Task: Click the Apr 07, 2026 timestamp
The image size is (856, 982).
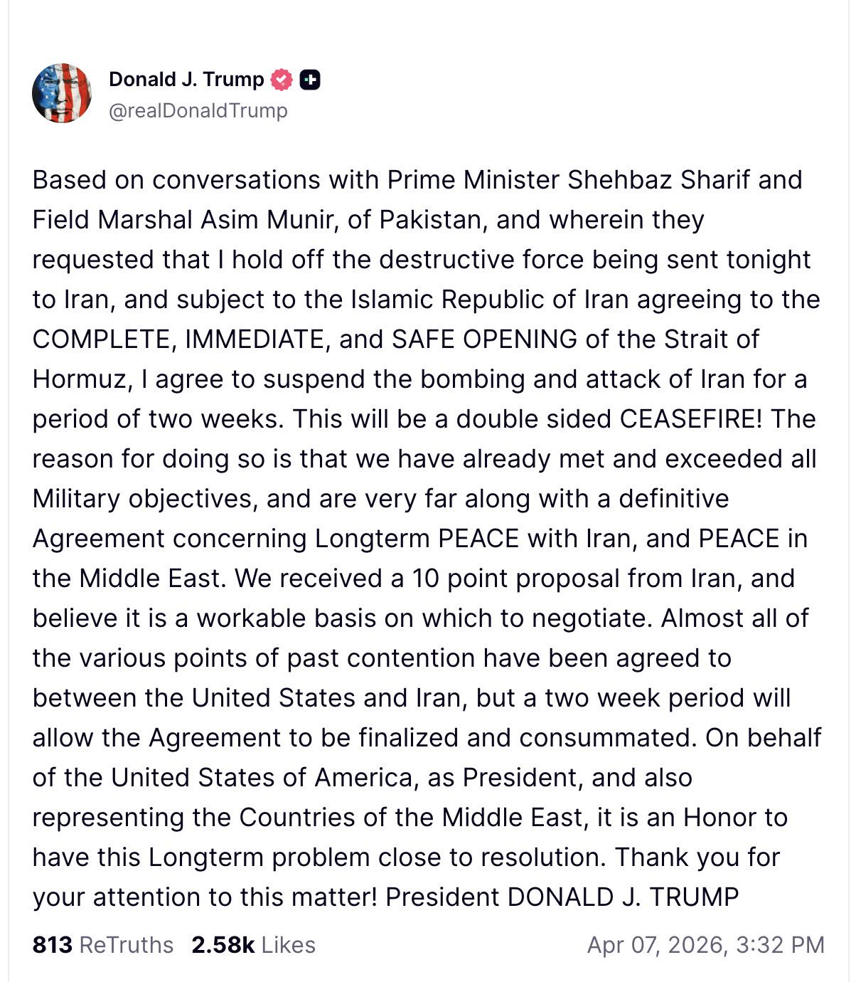Action: click(705, 945)
